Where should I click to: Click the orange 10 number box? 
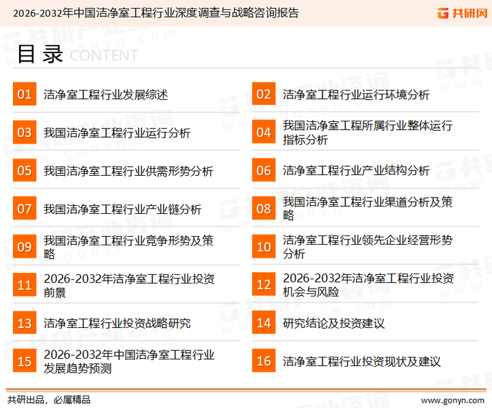264,247
